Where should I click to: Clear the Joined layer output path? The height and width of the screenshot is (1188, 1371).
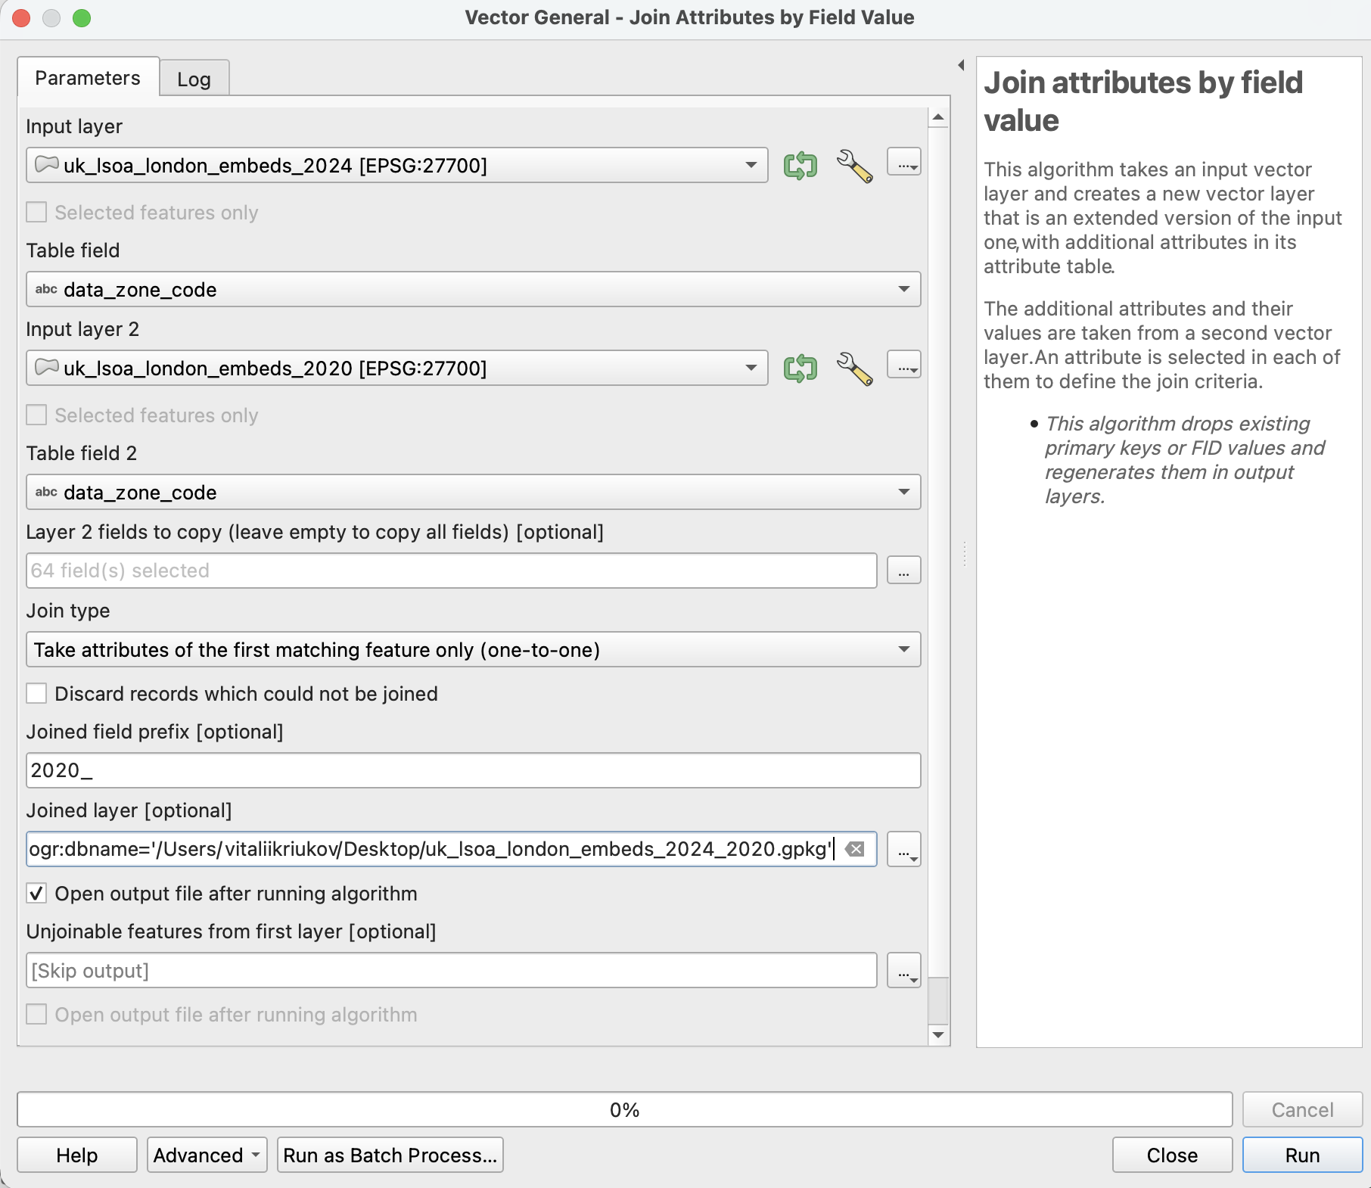[855, 849]
